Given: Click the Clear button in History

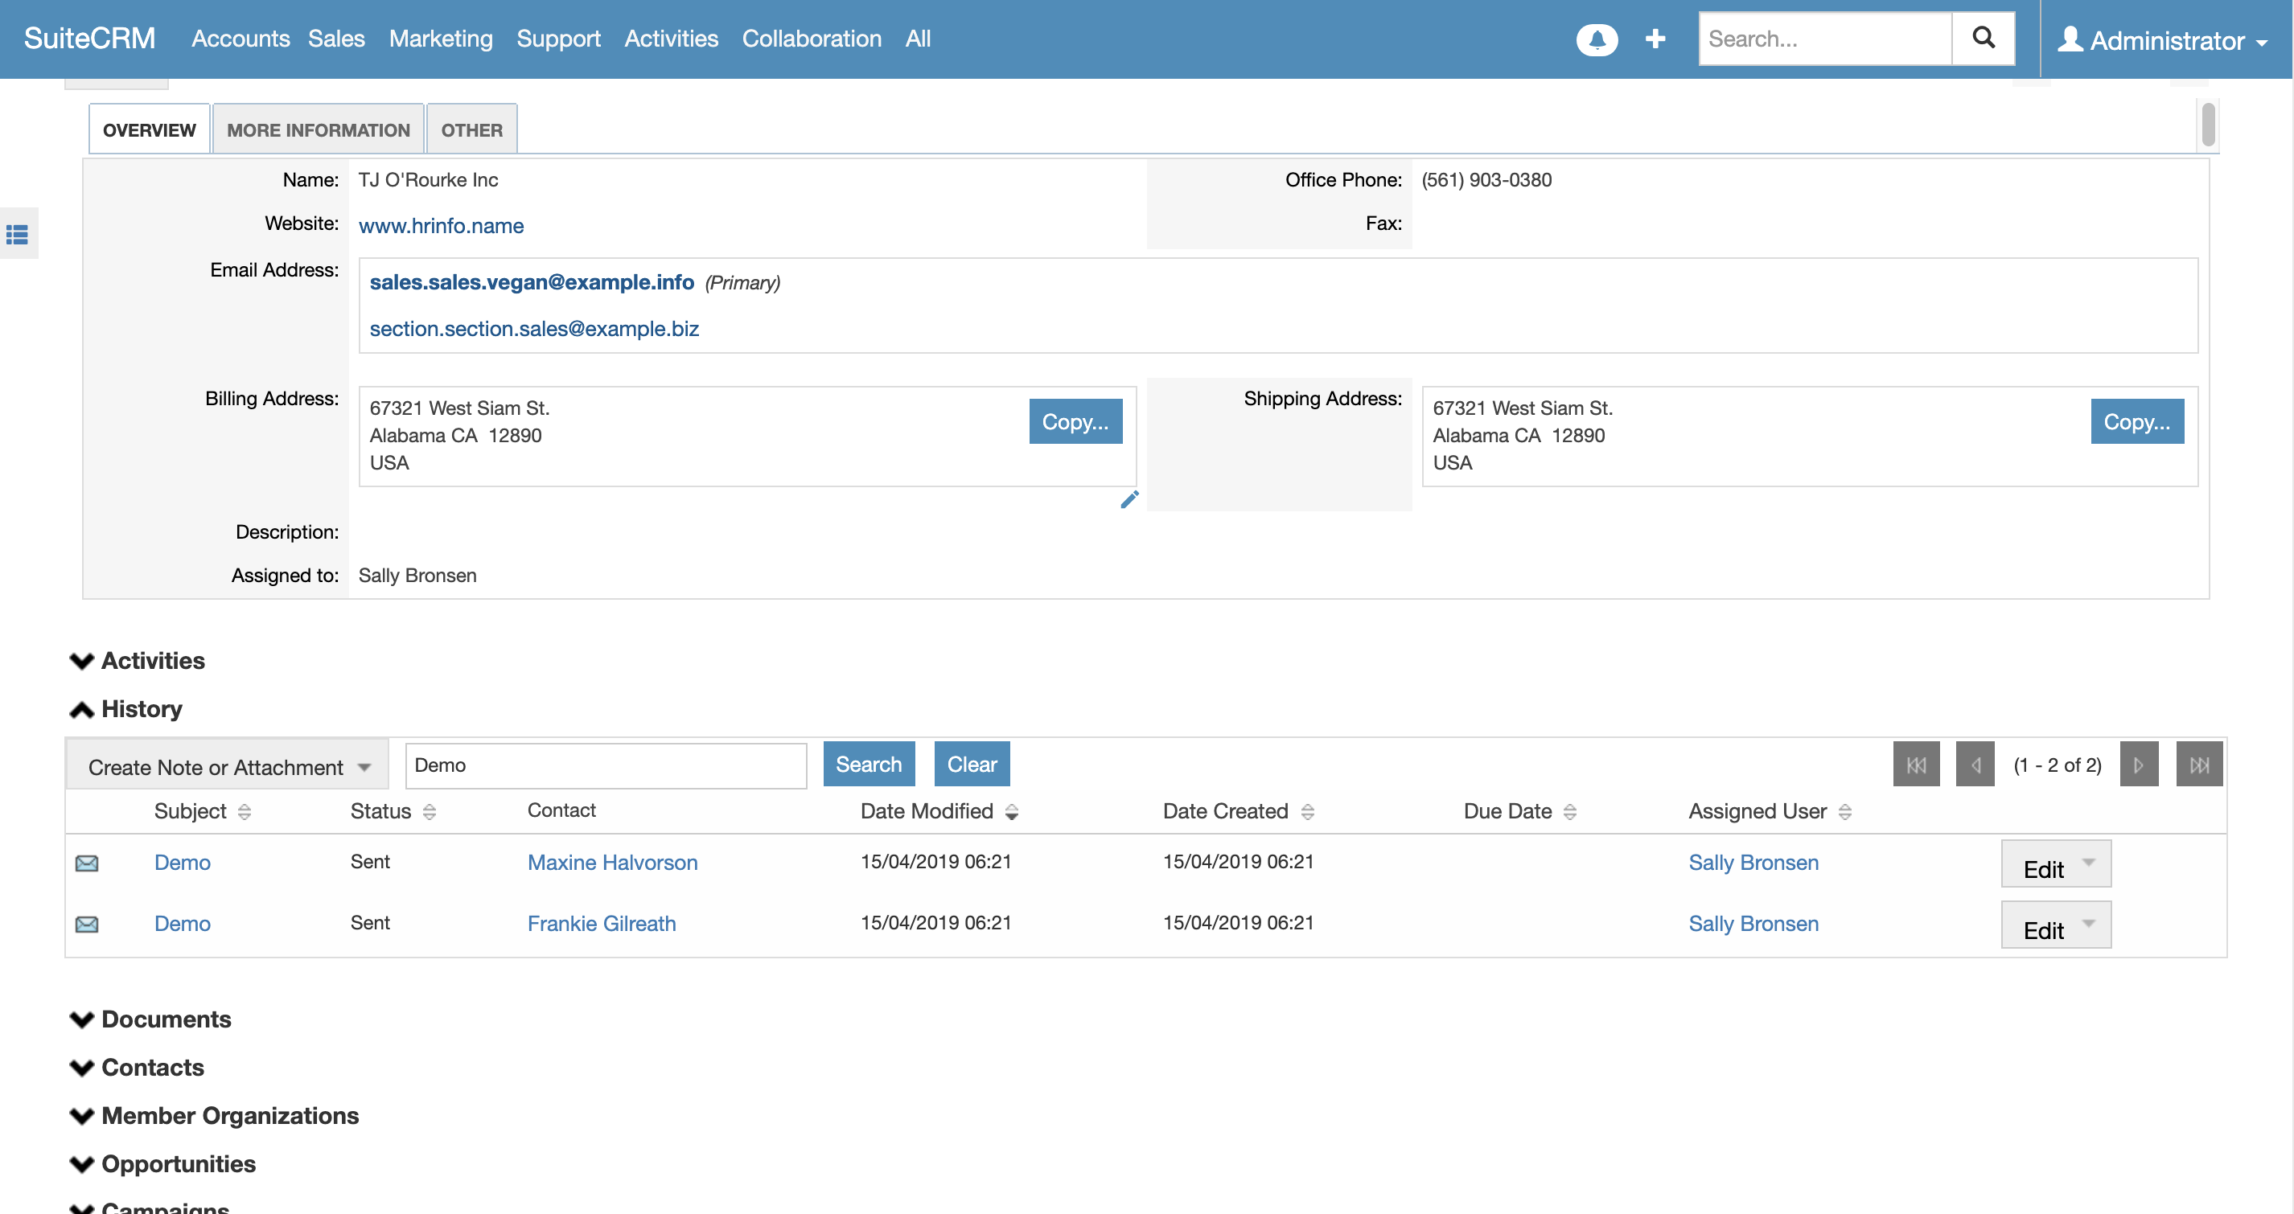Looking at the screenshot, I should [x=972, y=764].
